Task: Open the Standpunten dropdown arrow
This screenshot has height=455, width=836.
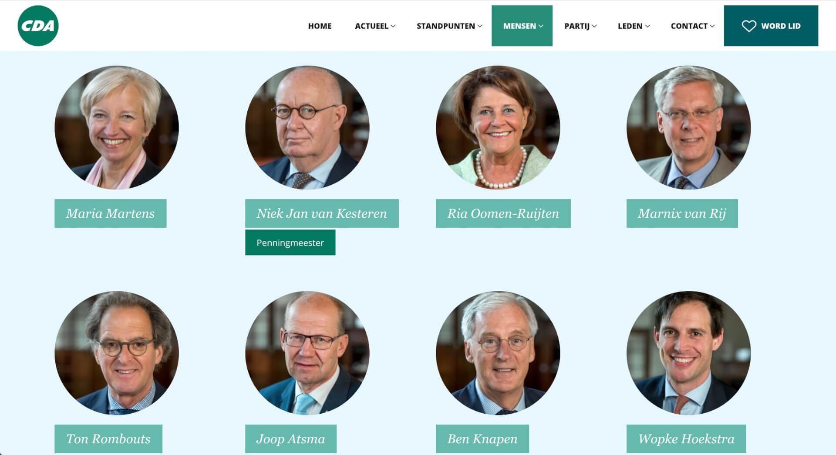Action: [x=480, y=26]
